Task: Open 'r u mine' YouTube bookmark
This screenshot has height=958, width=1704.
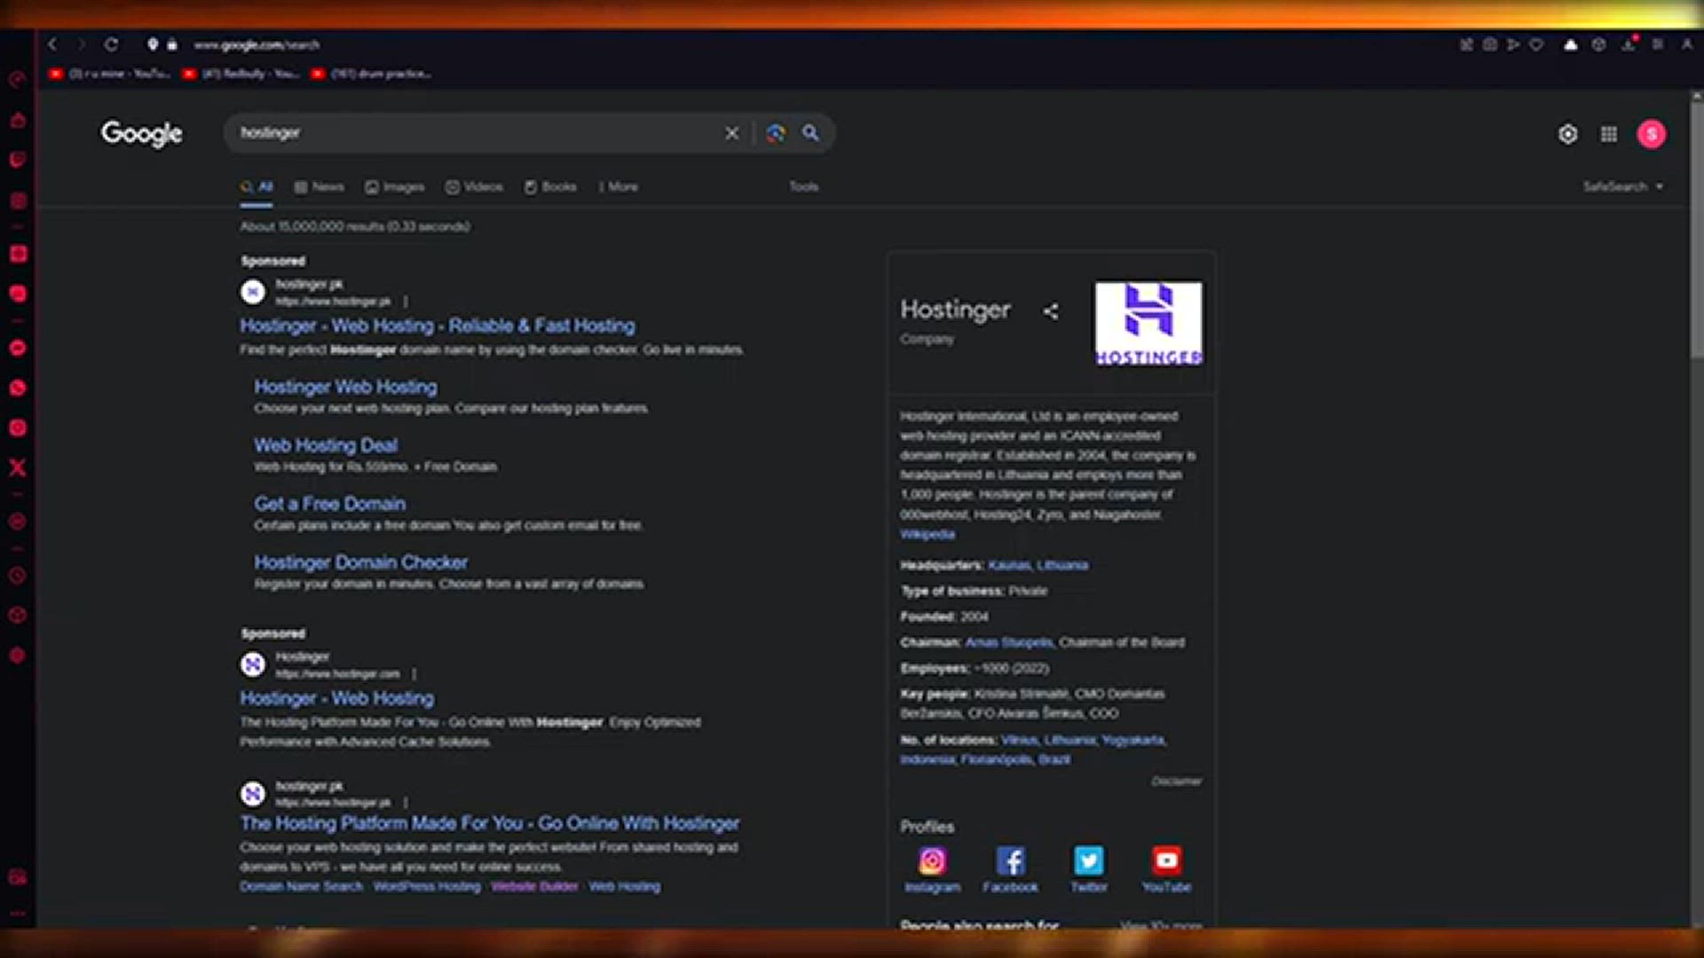Action: (109, 74)
